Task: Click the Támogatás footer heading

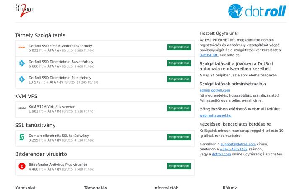Action: point(96,187)
